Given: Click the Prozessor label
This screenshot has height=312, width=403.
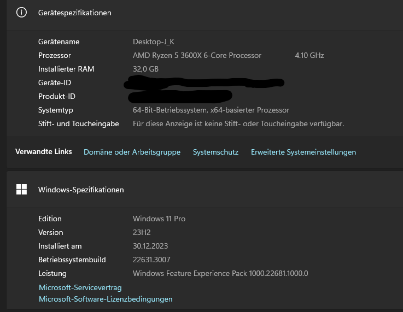Looking at the screenshot, I should coord(55,55).
